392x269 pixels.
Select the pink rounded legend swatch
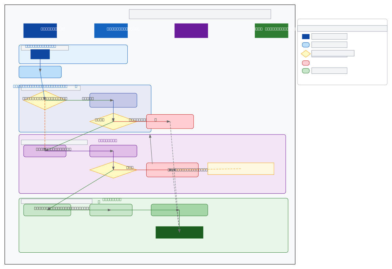click(x=306, y=63)
